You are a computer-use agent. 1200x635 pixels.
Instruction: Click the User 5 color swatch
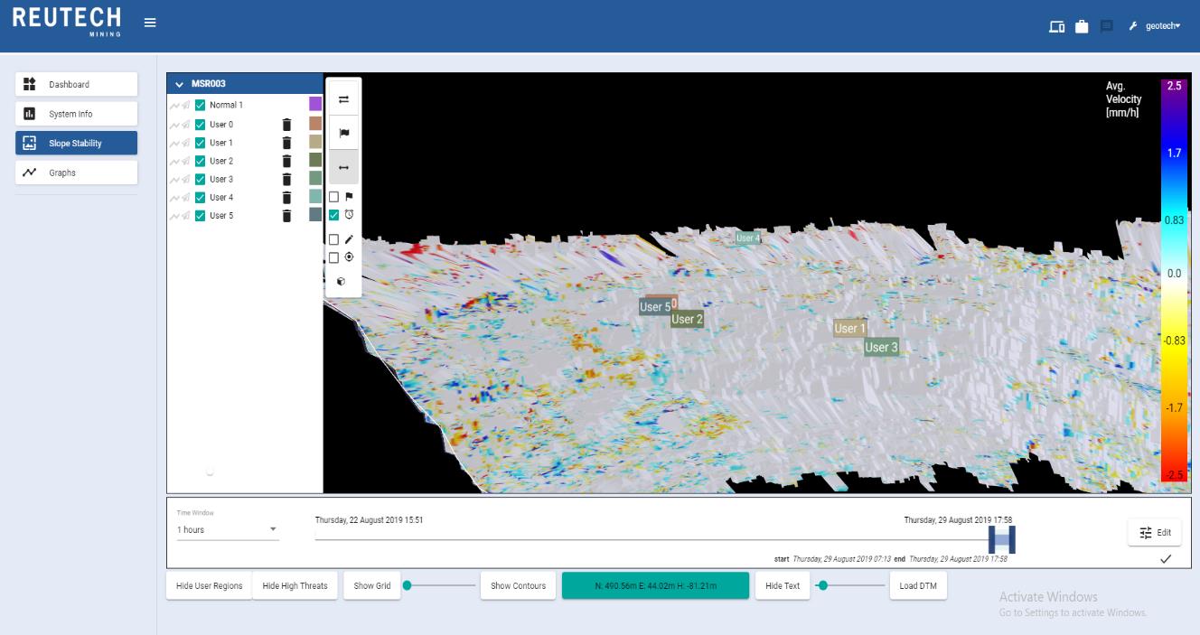(315, 214)
